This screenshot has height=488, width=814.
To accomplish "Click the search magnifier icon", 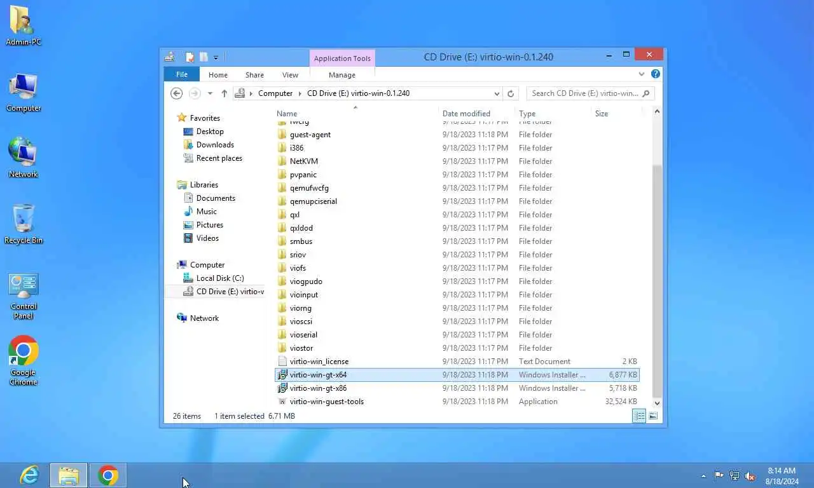I will 646,93.
